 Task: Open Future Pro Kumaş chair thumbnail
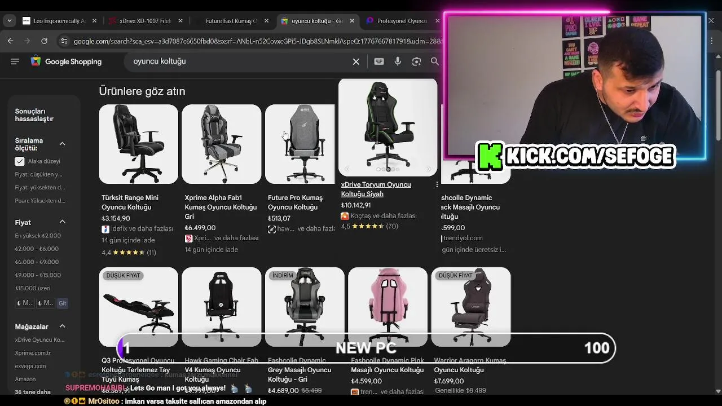(x=300, y=144)
